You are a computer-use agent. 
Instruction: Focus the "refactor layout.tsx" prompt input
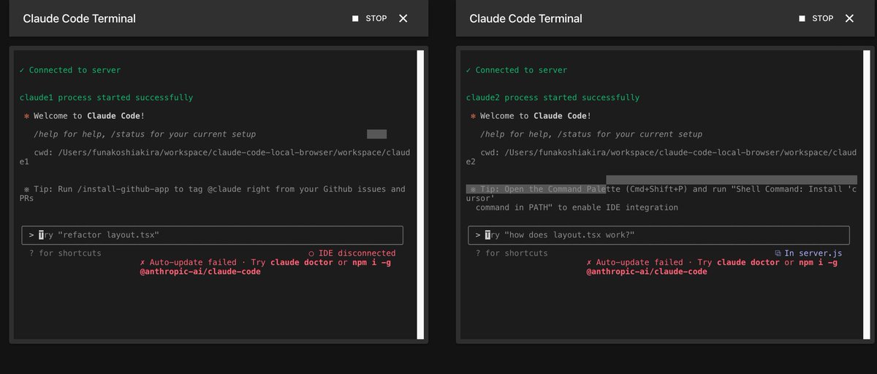click(212, 235)
